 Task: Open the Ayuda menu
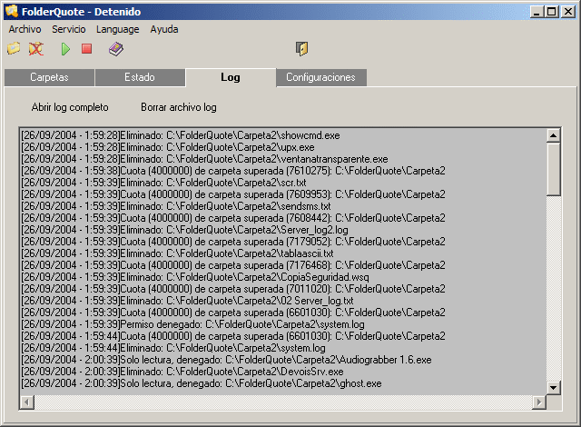164,29
